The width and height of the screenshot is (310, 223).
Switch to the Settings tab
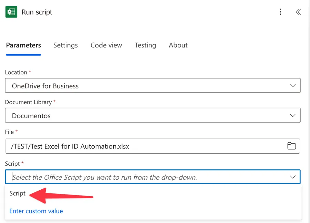click(x=65, y=45)
